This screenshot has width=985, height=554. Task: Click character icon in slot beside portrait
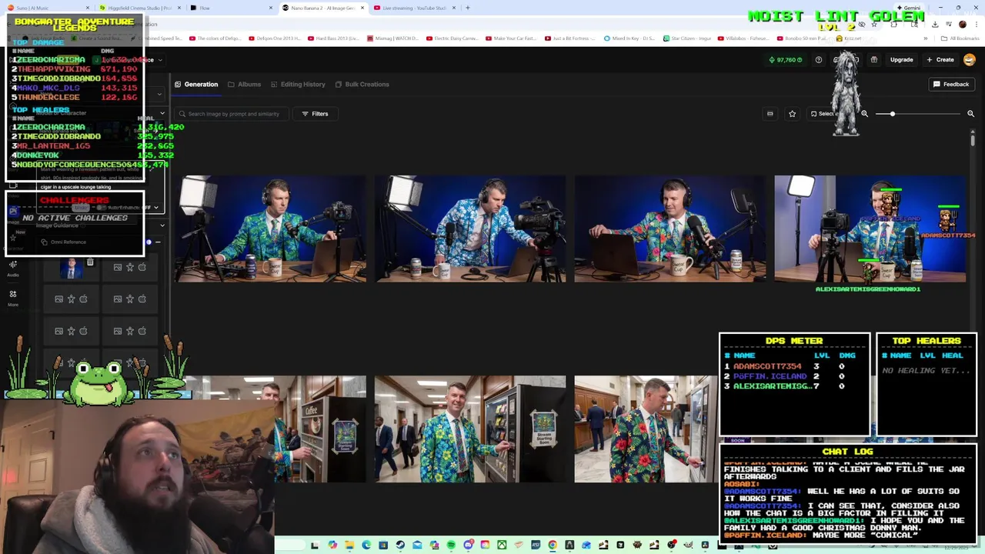[129, 267]
